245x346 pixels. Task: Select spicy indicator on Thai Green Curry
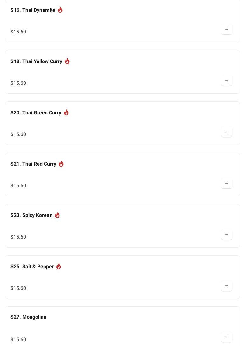pyautogui.click(x=66, y=112)
